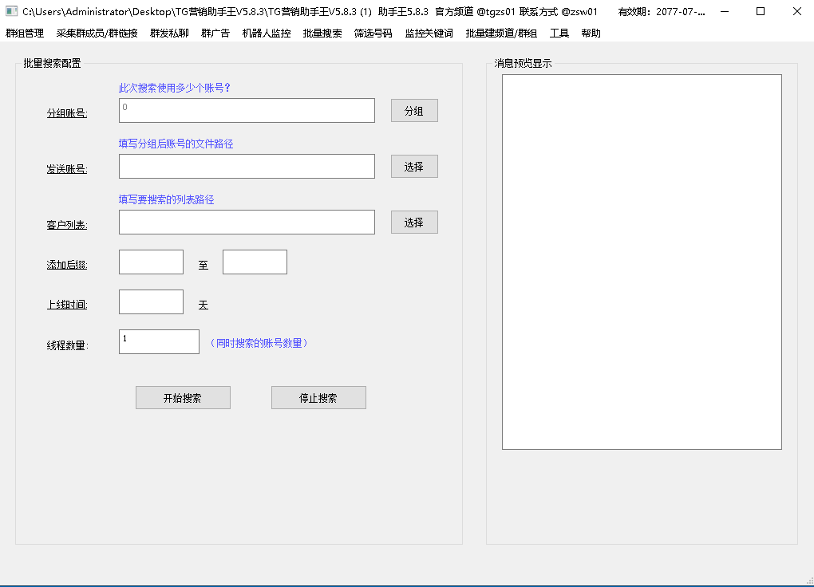This screenshot has height=587, width=814.
Task: Start searching with 开始搜索 button
Action: (183, 398)
